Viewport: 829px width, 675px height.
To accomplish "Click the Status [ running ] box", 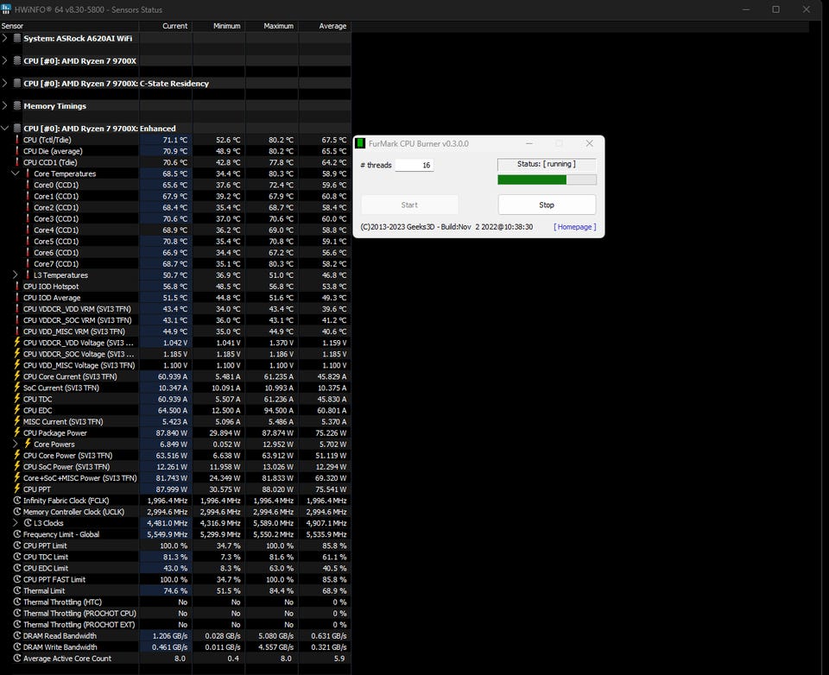I will (x=547, y=164).
